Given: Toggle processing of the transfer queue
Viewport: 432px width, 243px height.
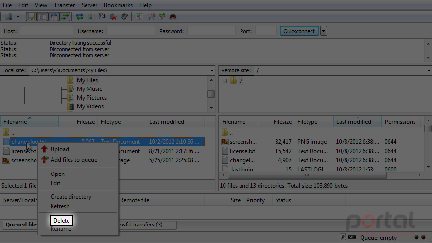Looking at the screenshot, I should (91, 17).
